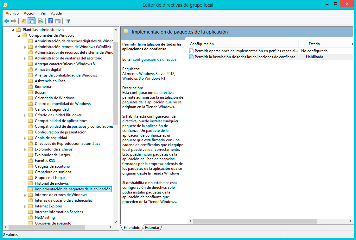Toggle the action pane toolbar icon
The width and height of the screenshot is (356, 240).
(x=58, y=21)
